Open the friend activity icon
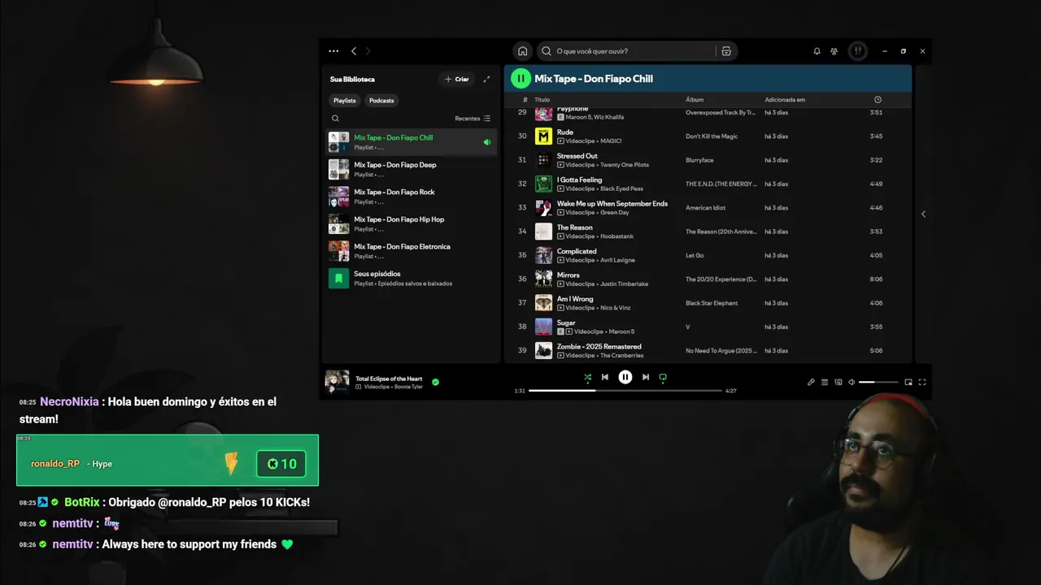The width and height of the screenshot is (1041, 585). point(834,51)
